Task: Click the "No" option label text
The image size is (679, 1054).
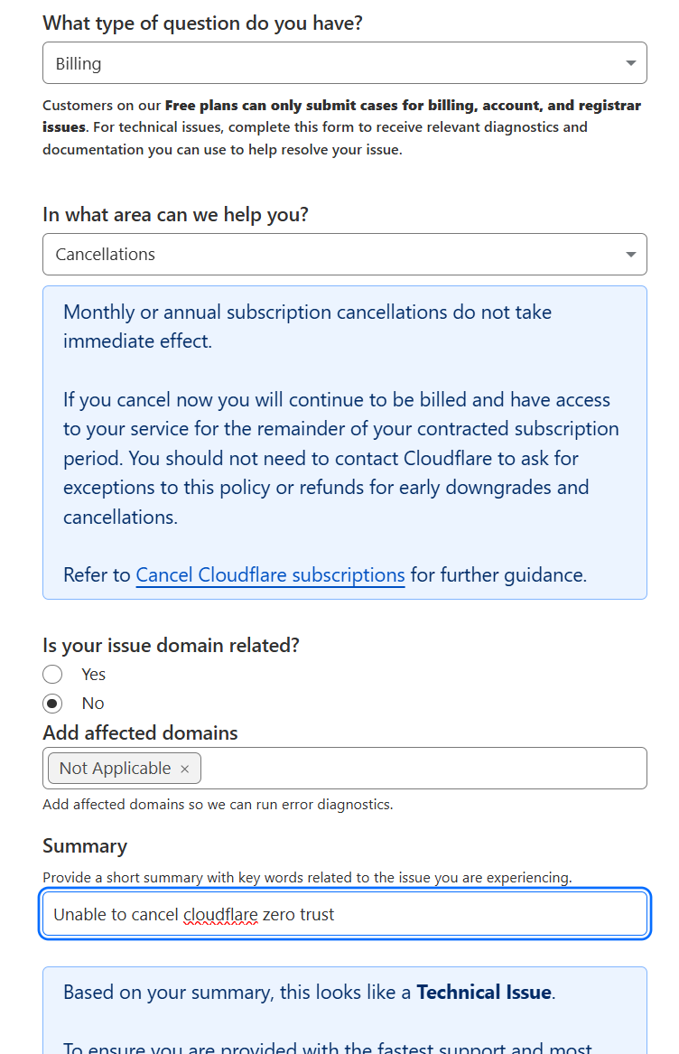Action: pyautogui.click(x=93, y=703)
